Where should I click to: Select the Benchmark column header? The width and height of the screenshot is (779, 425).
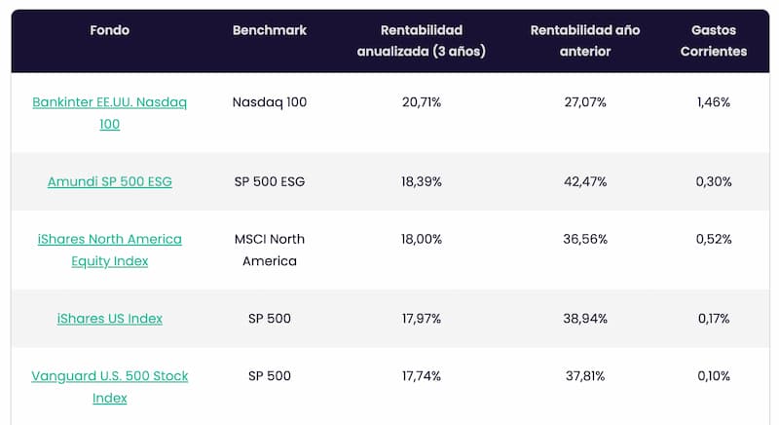pyautogui.click(x=270, y=30)
